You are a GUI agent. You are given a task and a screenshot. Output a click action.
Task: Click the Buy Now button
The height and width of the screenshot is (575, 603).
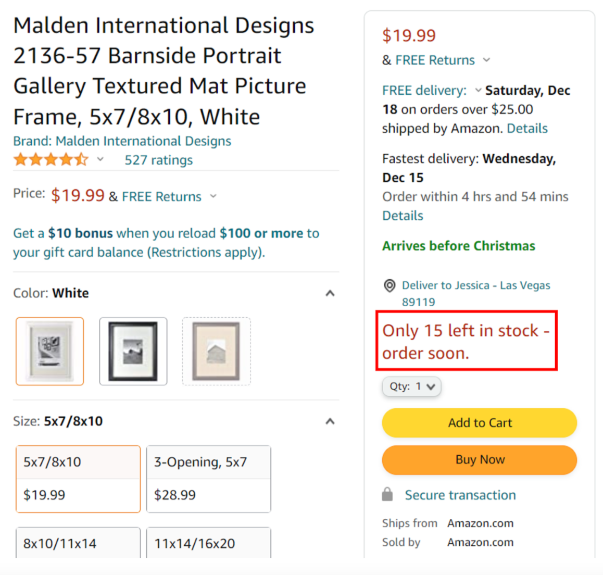click(x=480, y=460)
